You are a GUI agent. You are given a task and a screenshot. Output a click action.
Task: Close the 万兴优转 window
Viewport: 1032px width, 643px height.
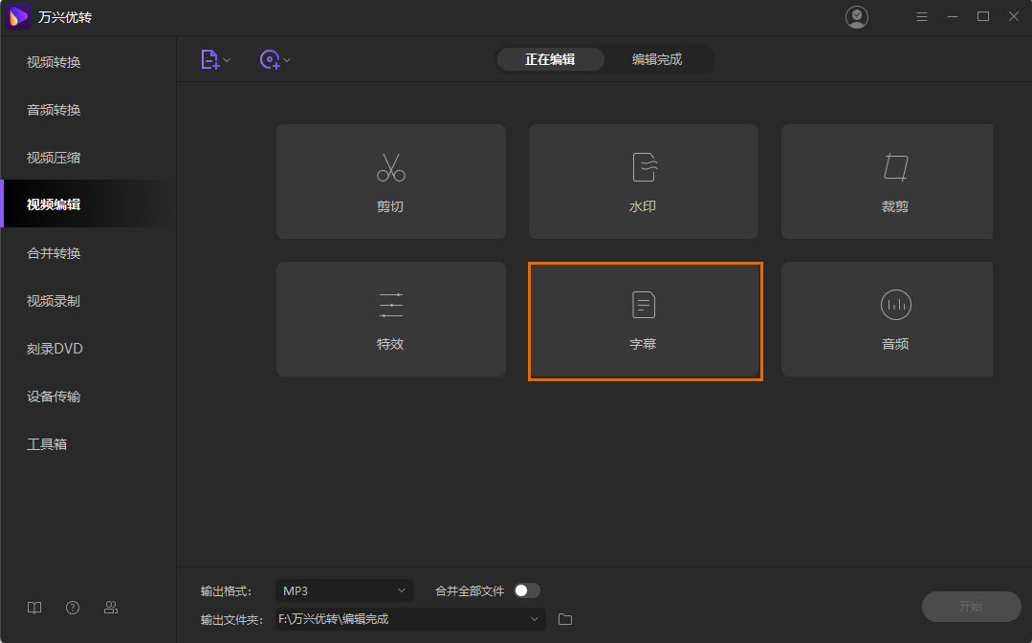[1014, 17]
